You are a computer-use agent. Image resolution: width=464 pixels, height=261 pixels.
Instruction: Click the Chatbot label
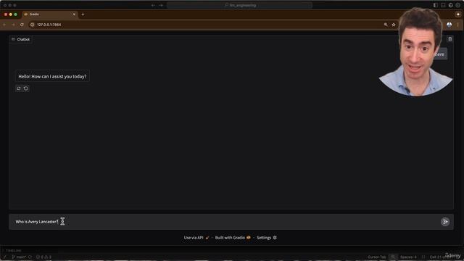pos(20,39)
